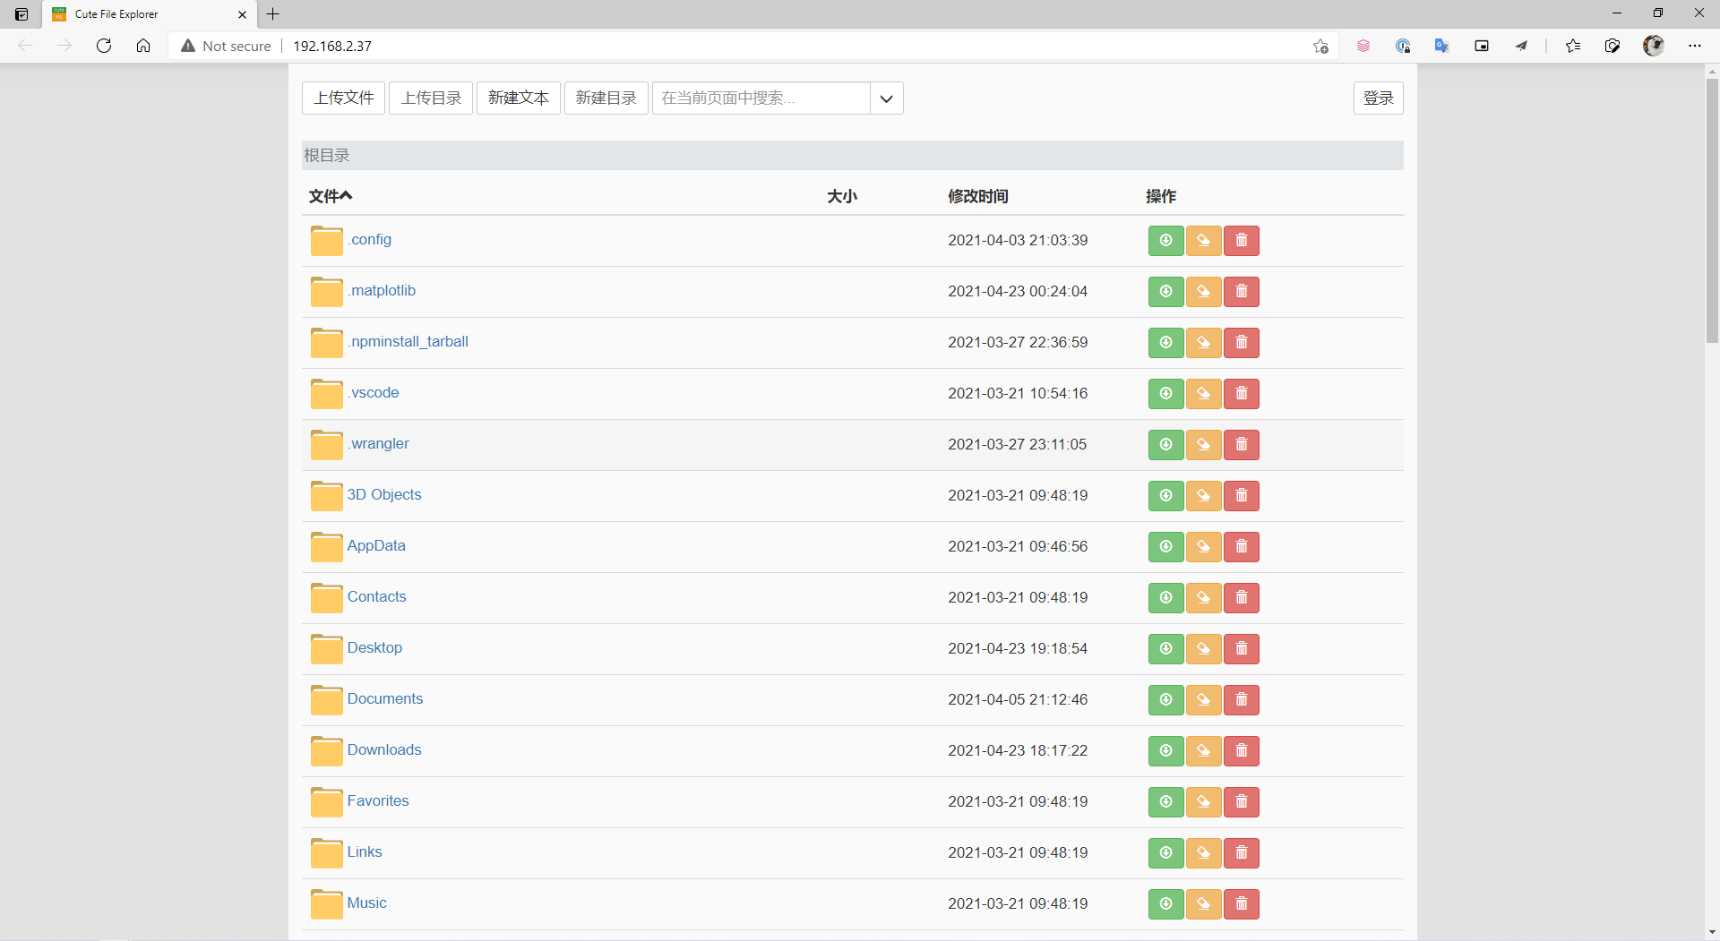1720x941 pixels.
Task: Delete the Contacts folder
Action: click(1241, 597)
